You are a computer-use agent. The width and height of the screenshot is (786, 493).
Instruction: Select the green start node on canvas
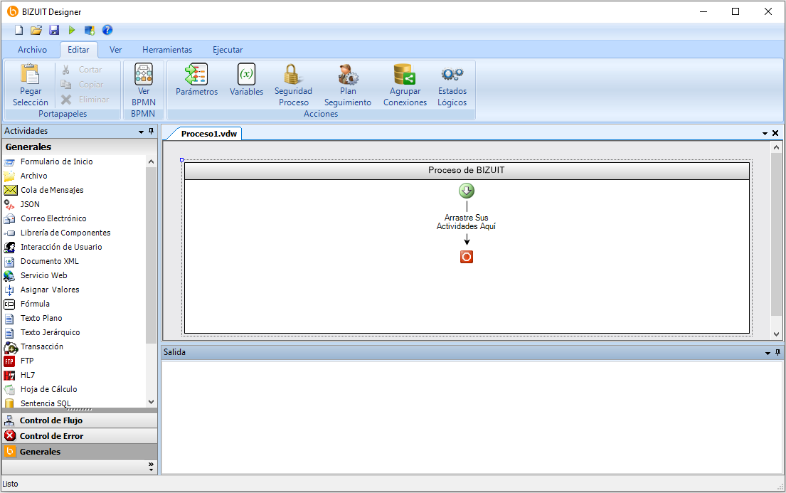[x=466, y=191]
